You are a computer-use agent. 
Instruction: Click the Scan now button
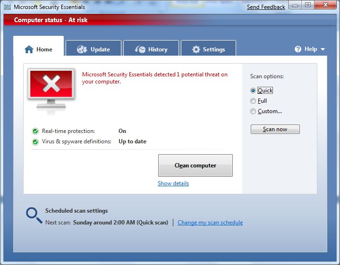(275, 129)
